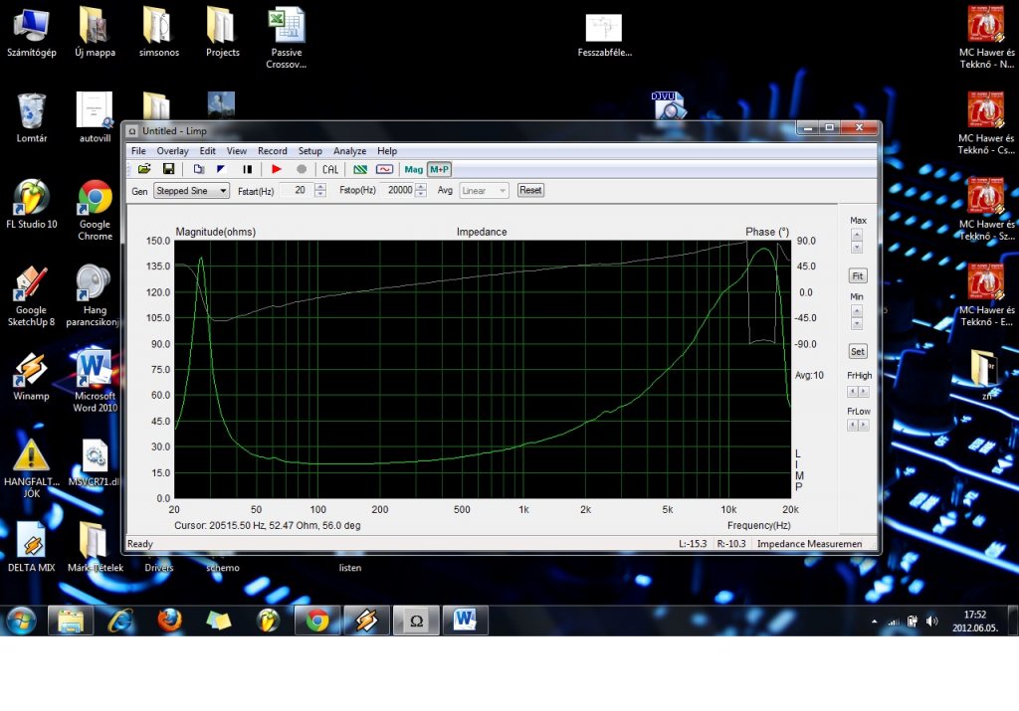Click the Set button
Image resolution: width=1019 pixels, height=711 pixels.
[857, 351]
